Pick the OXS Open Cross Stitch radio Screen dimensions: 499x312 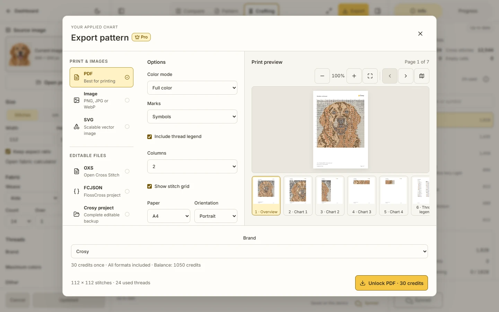pos(127,171)
